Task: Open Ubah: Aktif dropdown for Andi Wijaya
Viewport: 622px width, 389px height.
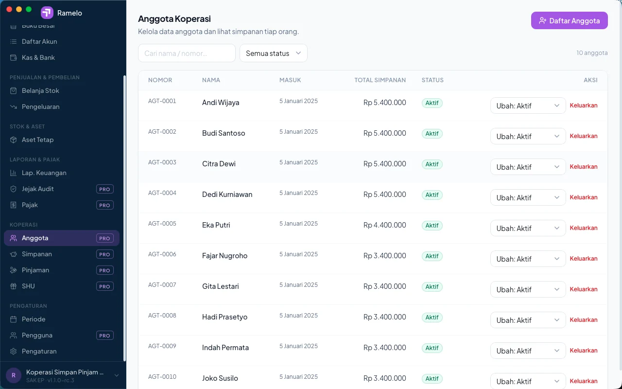Action: click(528, 106)
